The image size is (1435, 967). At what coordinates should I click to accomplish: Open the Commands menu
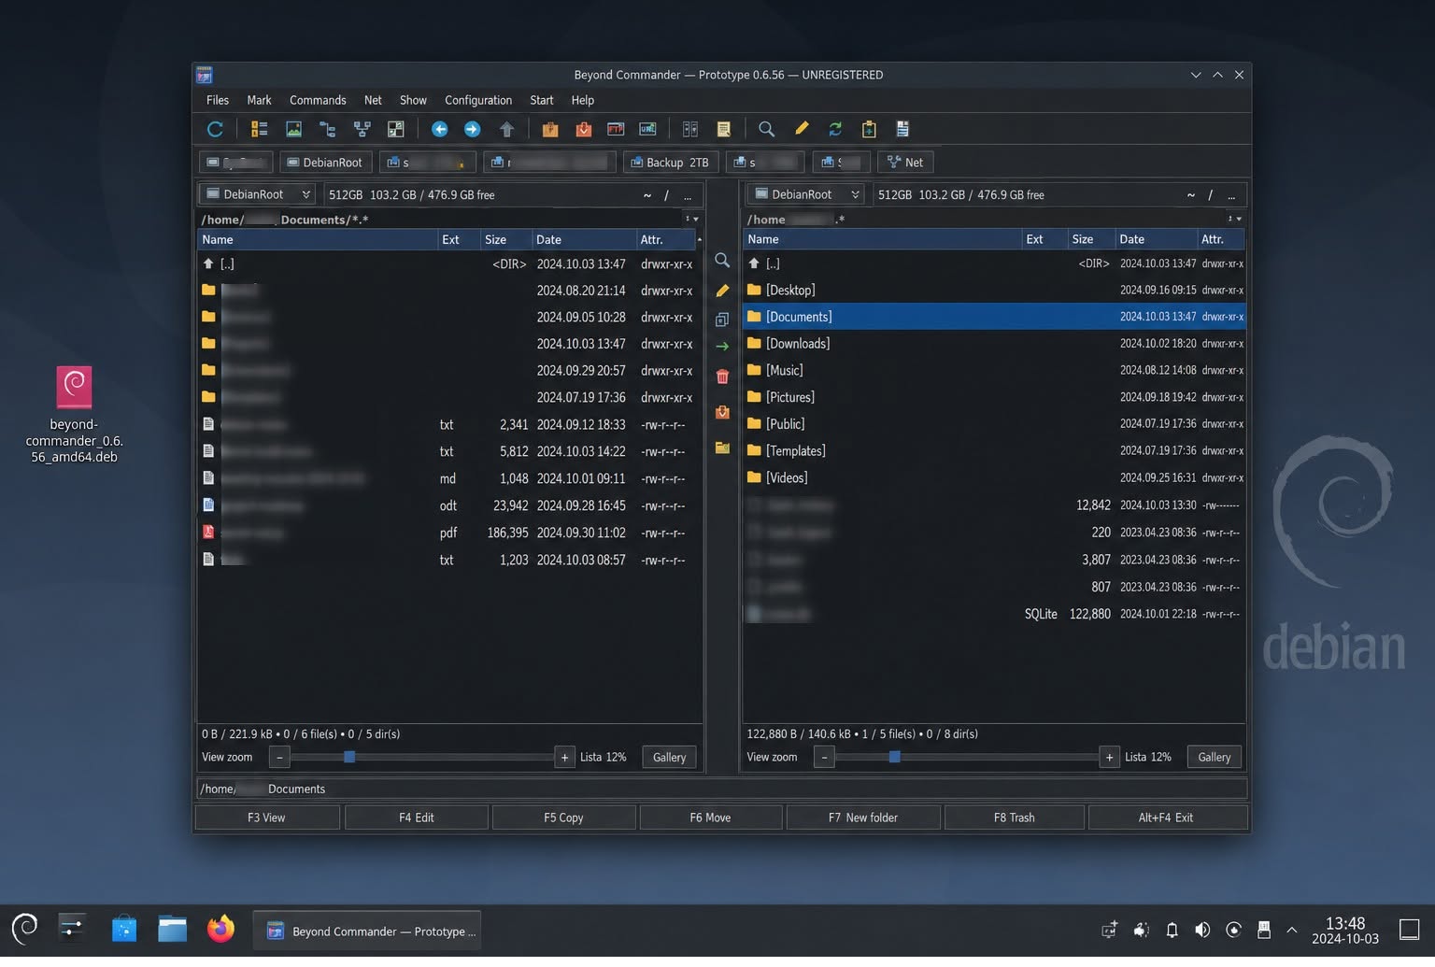pyautogui.click(x=318, y=100)
